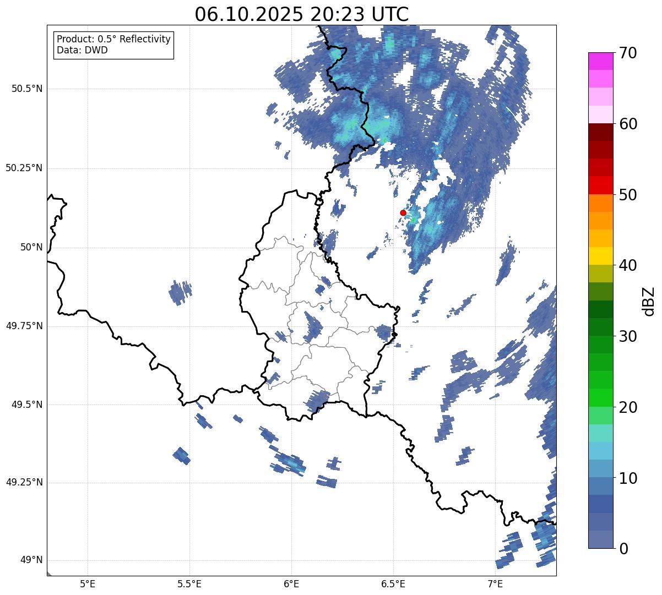This screenshot has width=662, height=595.
Task: Pick the bright green swatch above 20
Action: point(600,398)
